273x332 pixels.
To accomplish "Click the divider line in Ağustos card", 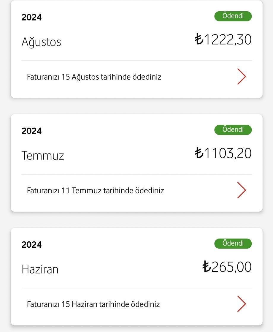I will [136, 61].
